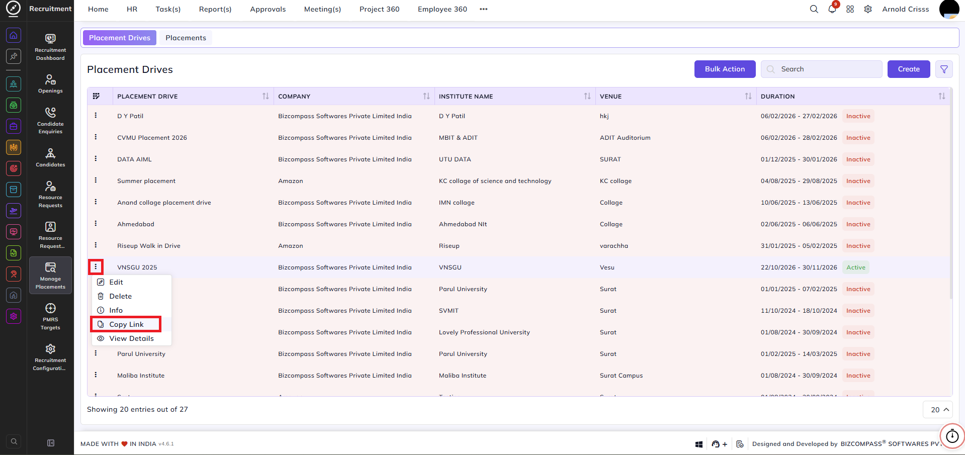Click the Inactive badge in the Ahmedabad row

click(858, 224)
